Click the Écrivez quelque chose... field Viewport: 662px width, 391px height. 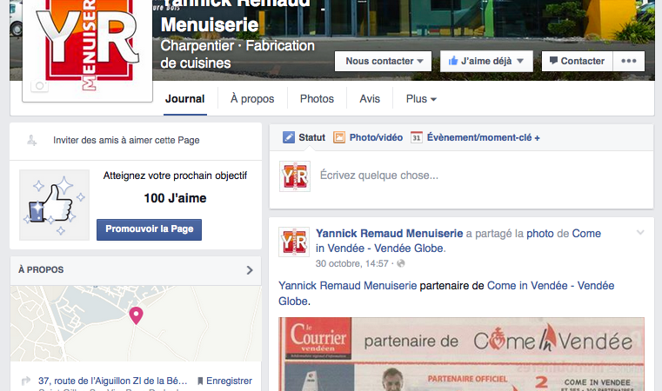click(x=461, y=176)
